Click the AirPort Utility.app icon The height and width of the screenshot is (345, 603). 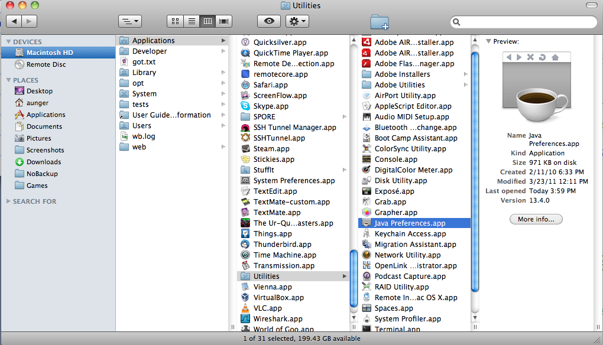[x=367, y=96]
